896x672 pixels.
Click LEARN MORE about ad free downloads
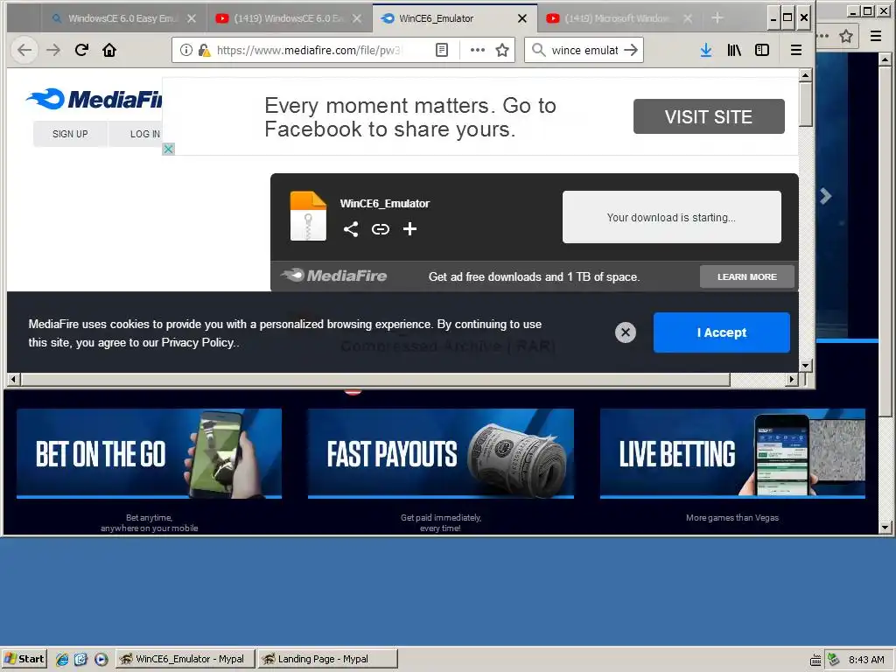click(747, 276)
